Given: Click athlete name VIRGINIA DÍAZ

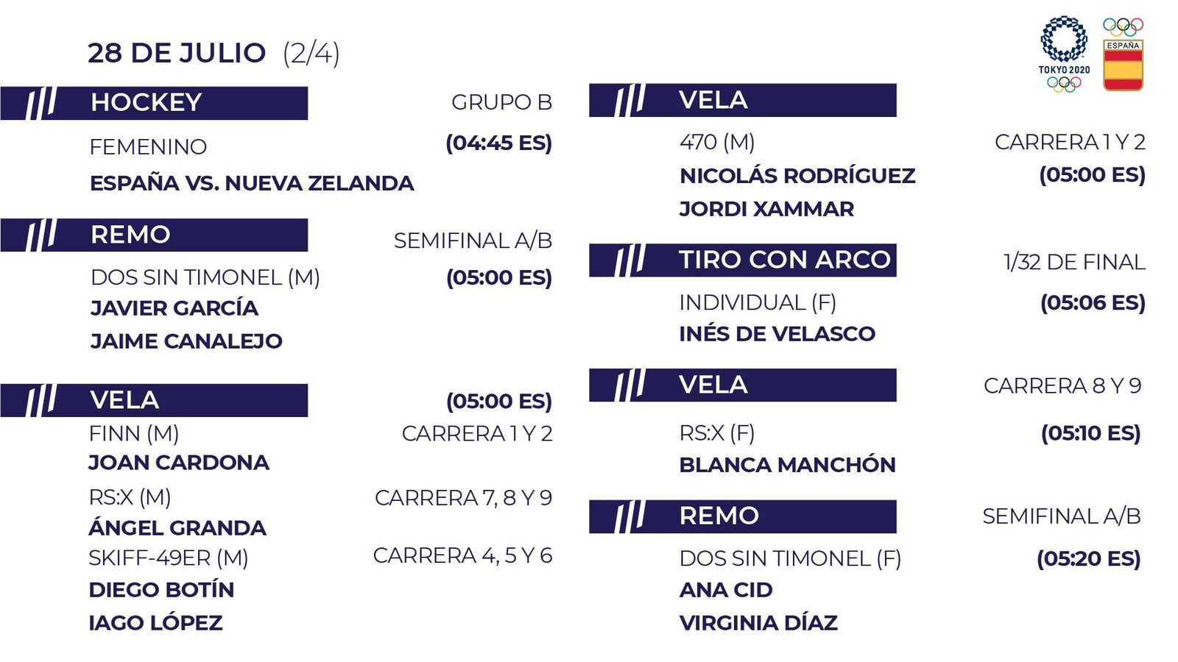Looking at the screenshot, I should [x=758, y=624].
